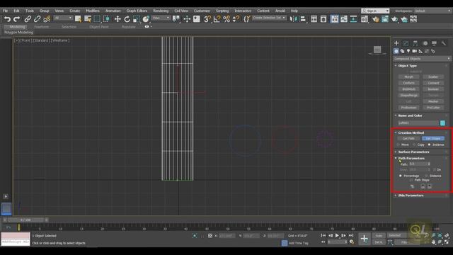This screenshot has width=453, height=255.
Task: Click the Get Shape button
Action: [432, 139]
